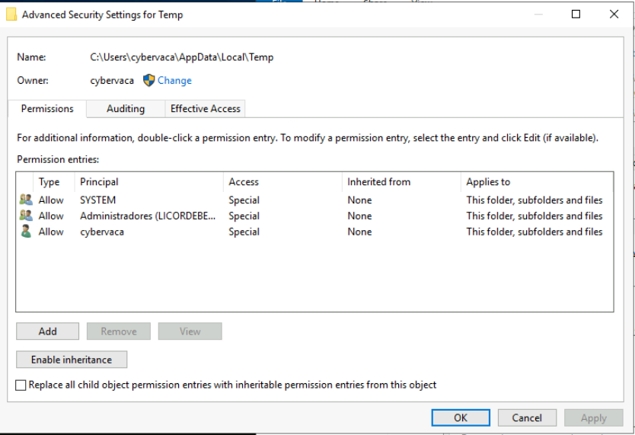The width and height of the screenshot is (635, 435).
Task: Sort by the Inherited from column
Action: coord(378,182)
